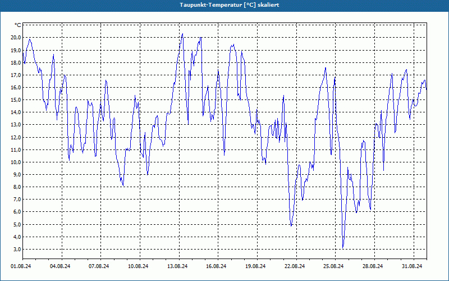Click the 31.08.24 date label
The height and width of the screenshot is (281, 449).
pos(412,266)
